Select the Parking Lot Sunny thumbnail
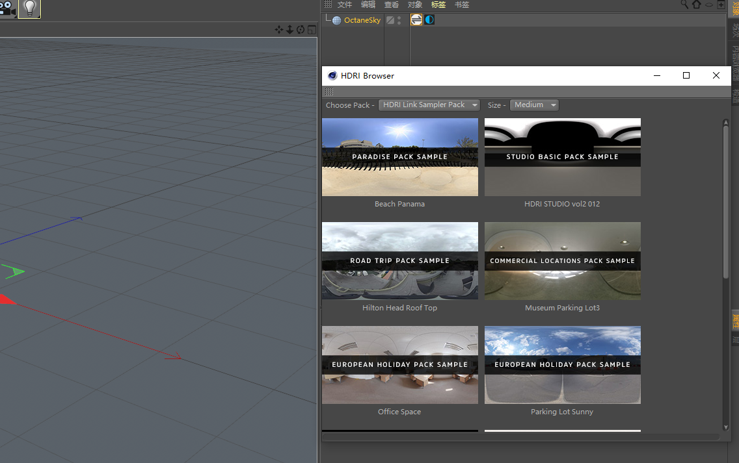This screenshot has width=739, height=463. (x=563, y=365)
